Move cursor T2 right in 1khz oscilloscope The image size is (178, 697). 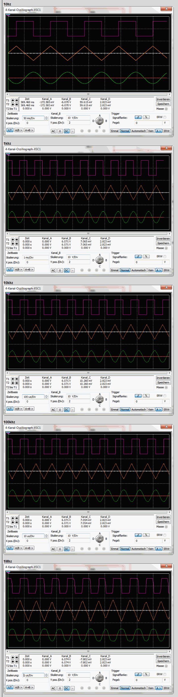(x=16, y=244)
